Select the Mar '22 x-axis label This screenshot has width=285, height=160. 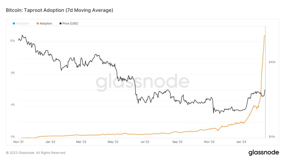pos(81,142)
